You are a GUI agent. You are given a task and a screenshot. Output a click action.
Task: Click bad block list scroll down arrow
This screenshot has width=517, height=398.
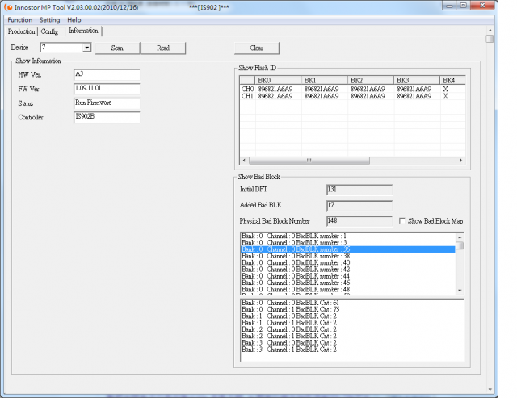[460, 291]
